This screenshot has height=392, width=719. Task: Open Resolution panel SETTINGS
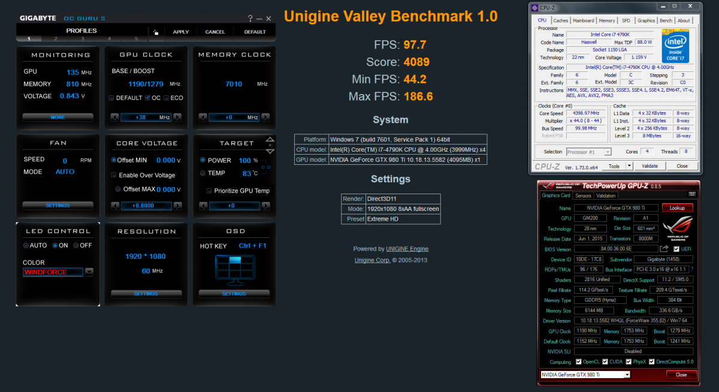click(x=146, y=294)
